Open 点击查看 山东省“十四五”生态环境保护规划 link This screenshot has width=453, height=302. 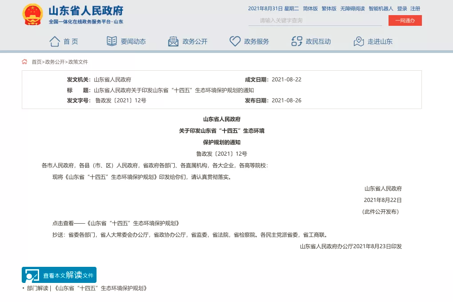point(116,223)
